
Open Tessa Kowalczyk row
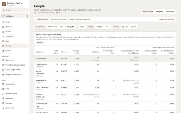105,89
